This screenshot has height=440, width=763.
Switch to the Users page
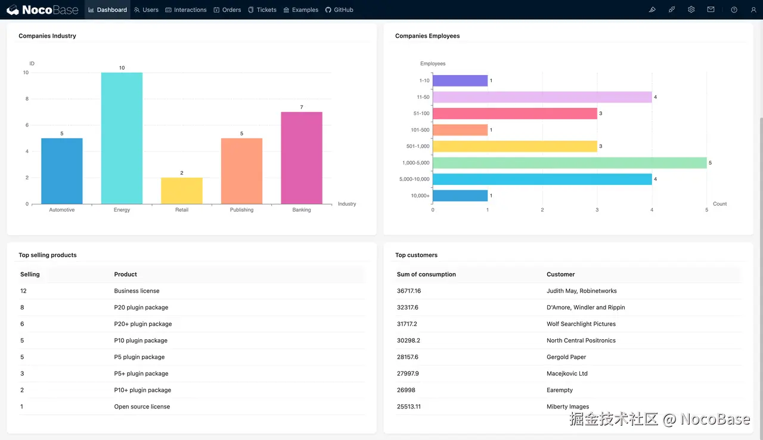click(146, 10)
